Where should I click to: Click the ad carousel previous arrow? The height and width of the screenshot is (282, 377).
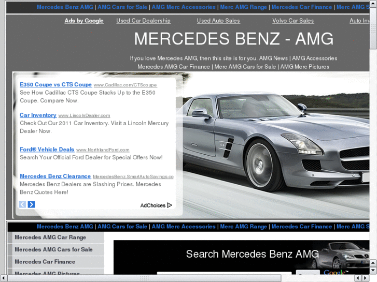click(x=22, y=204)
